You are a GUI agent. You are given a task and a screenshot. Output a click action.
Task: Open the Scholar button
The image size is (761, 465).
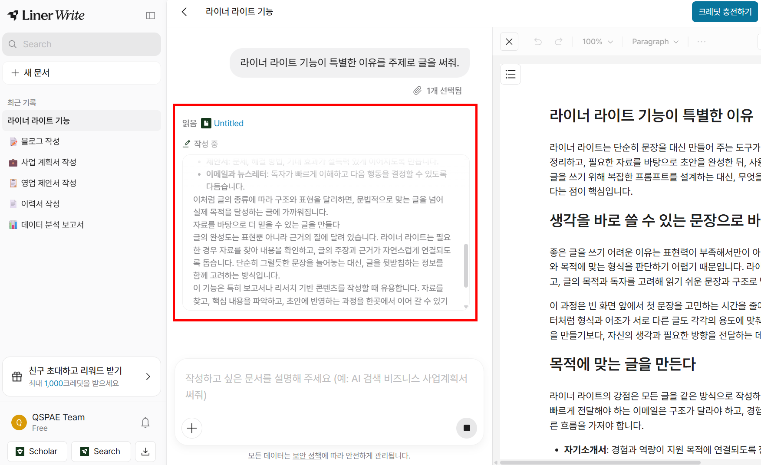37,452
